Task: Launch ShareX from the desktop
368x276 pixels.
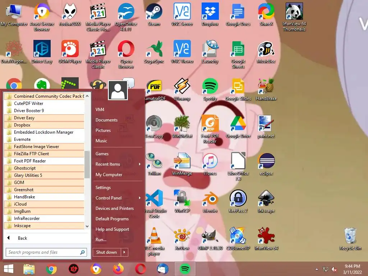Action: point(266,14)
